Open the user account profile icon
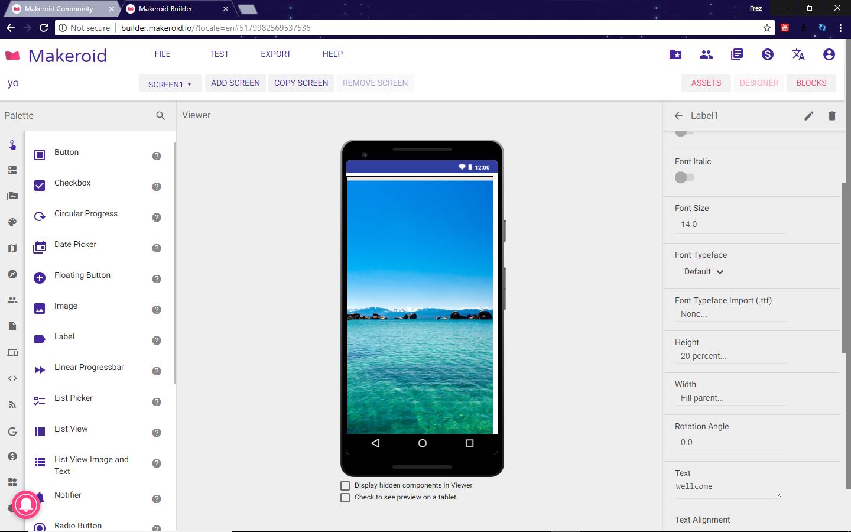This screenshot has height=532, width=851. coord(829,54)
